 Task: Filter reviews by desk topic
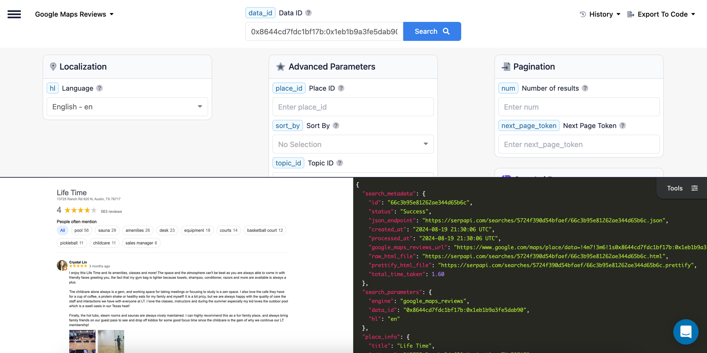click(x=167, y=230)
